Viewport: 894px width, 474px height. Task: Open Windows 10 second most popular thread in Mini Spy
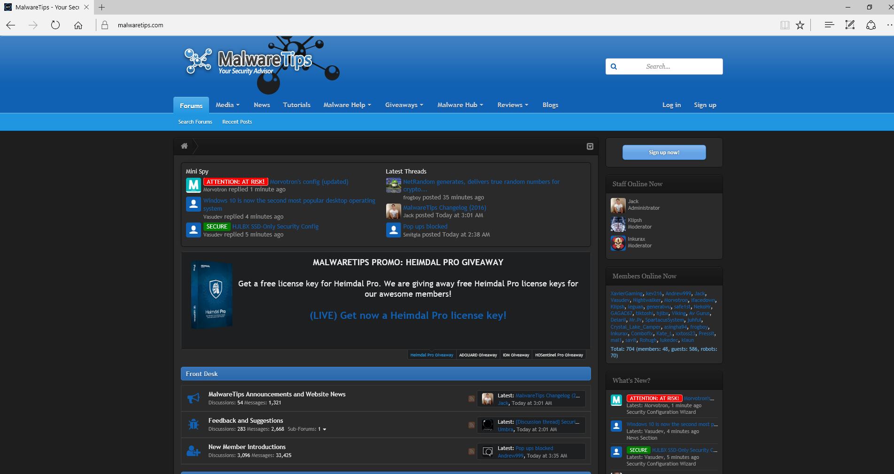pos(289,204)
